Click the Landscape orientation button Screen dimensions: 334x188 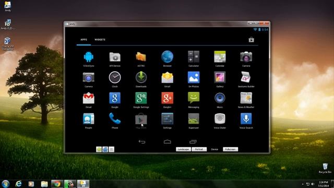[183, 149]
